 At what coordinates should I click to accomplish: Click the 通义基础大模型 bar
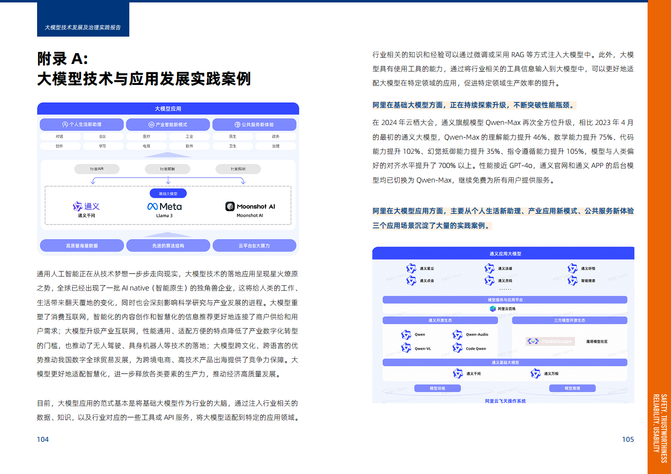pyautogui.click(x=505, y=362)
